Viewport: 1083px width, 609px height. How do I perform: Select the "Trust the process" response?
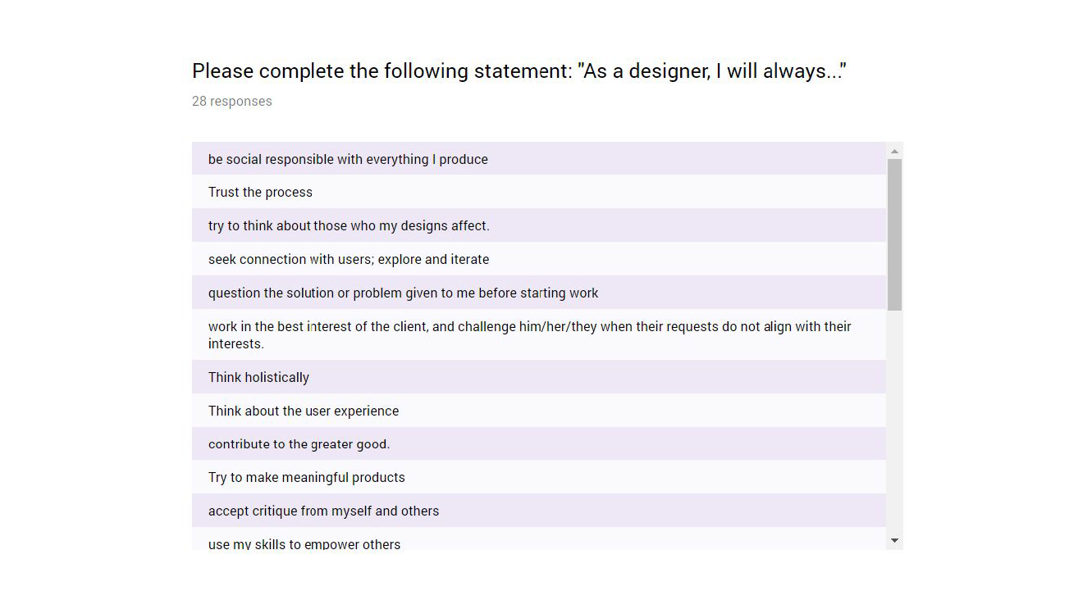260,193
